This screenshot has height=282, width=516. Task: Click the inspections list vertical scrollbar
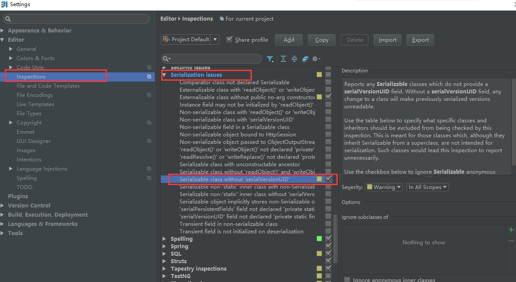tap(336, 239)
